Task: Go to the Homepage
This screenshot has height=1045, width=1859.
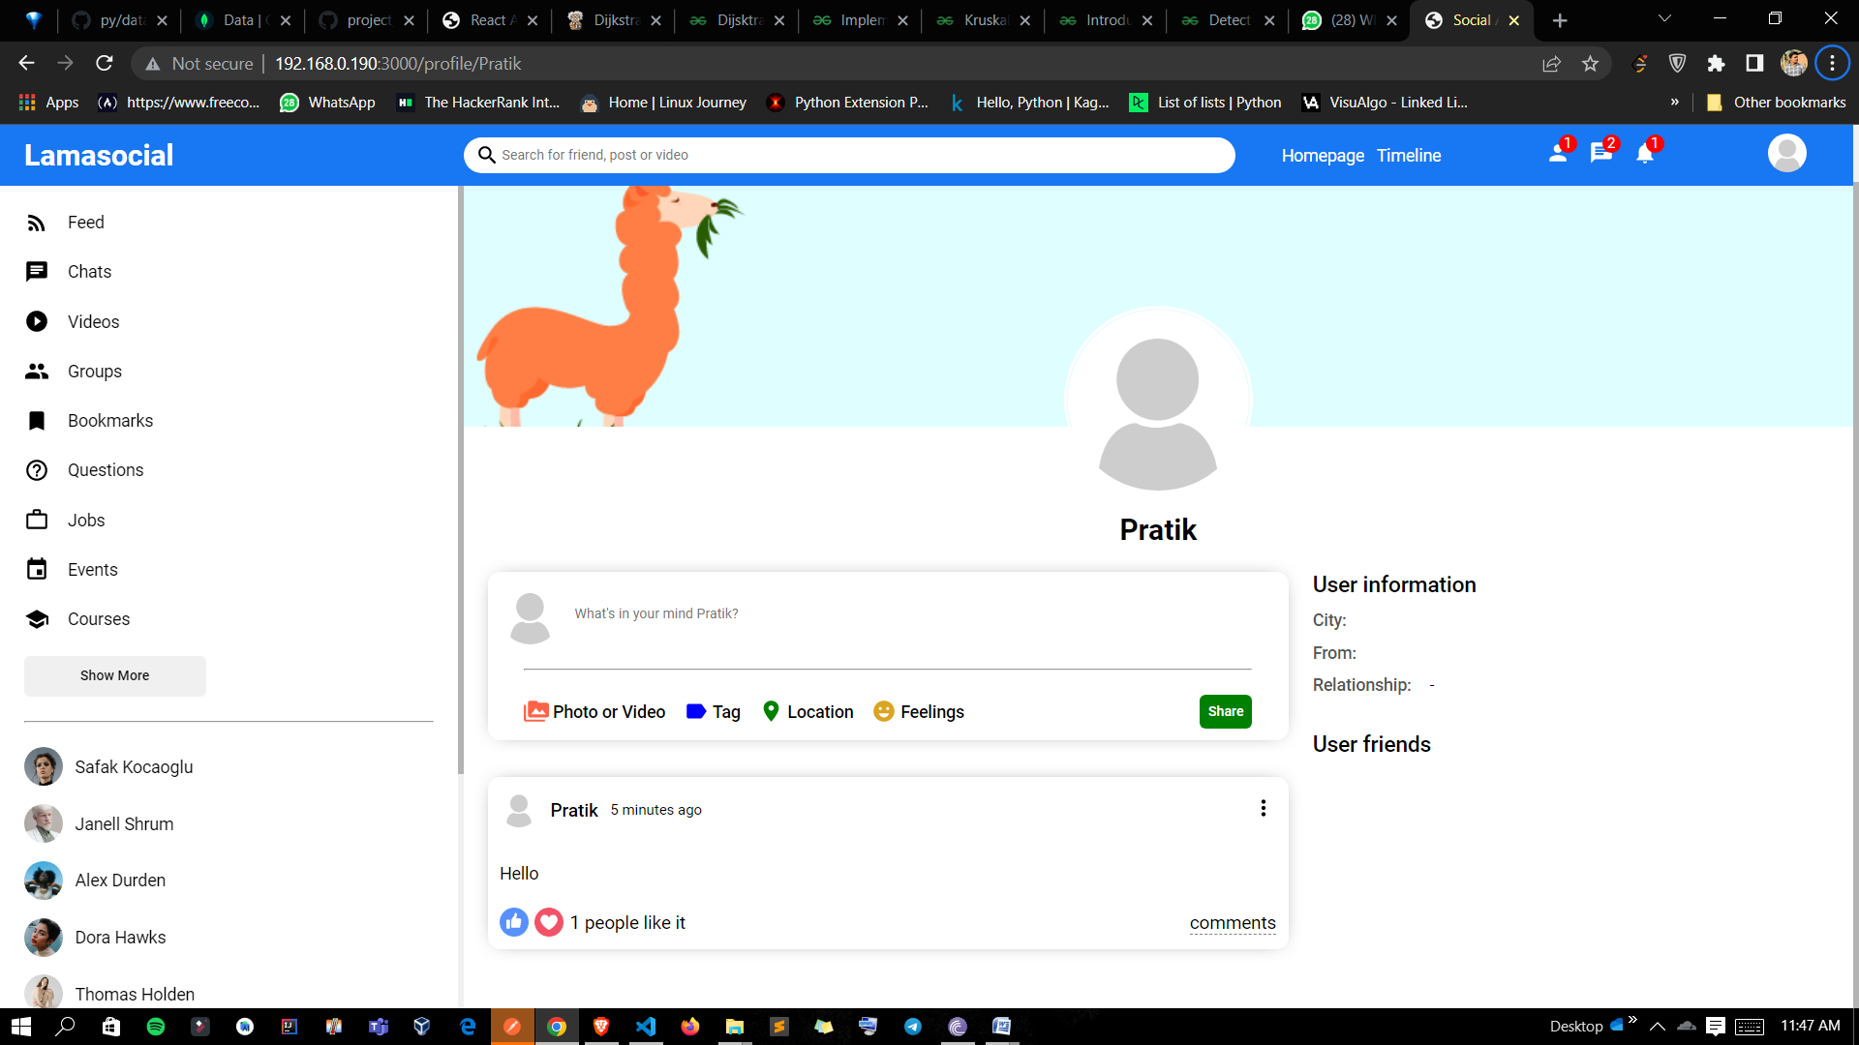Action: (1323, 155)
